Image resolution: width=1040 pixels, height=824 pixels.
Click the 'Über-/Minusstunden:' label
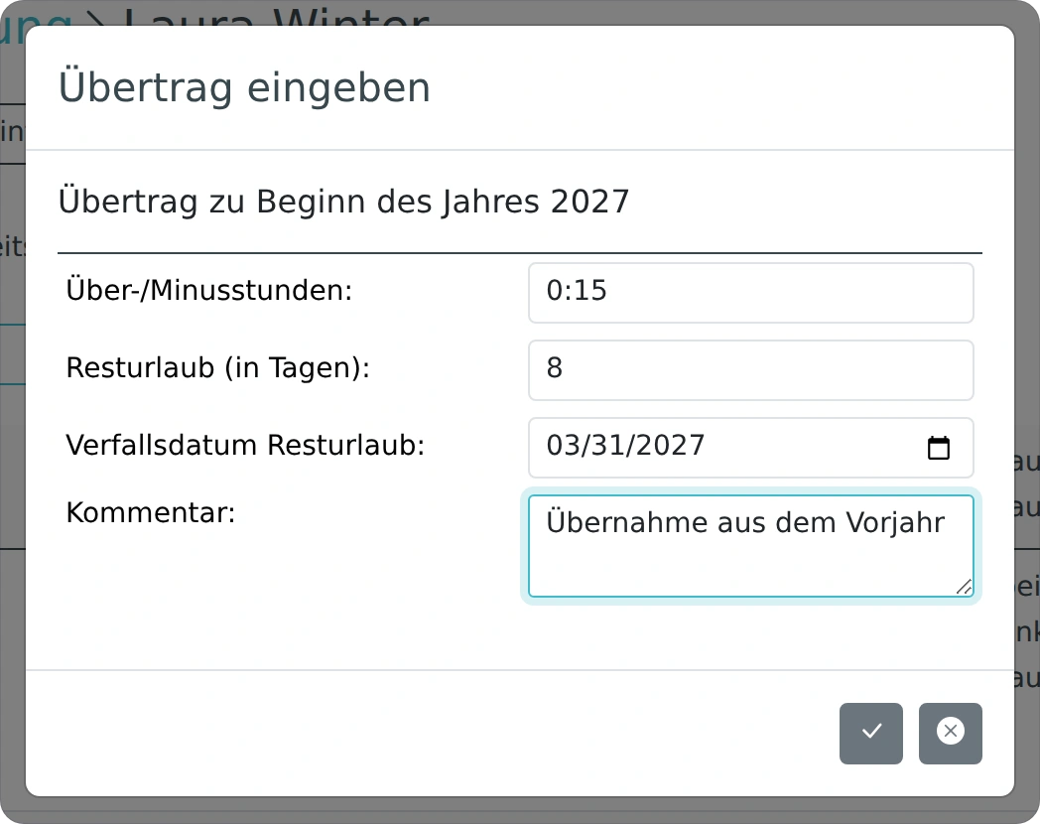click(209, 291)
